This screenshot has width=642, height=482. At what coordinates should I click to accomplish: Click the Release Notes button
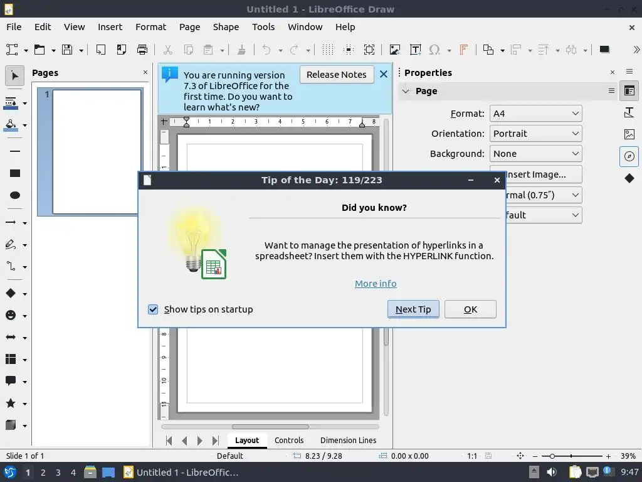click(x=337, y=75)
